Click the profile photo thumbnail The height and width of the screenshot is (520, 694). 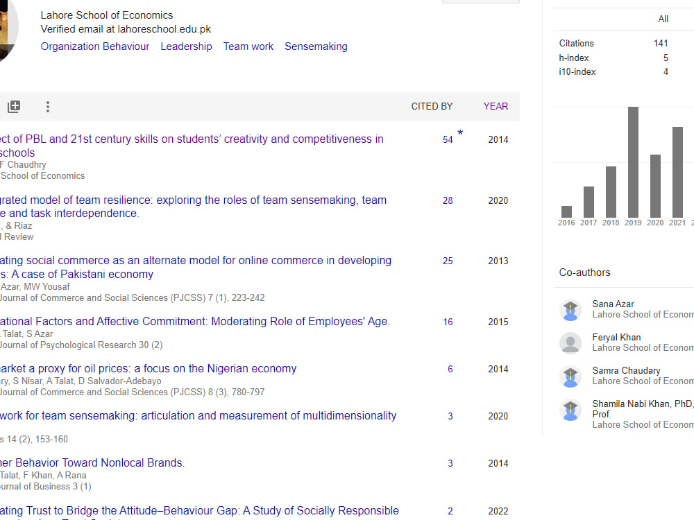(7, 31)
